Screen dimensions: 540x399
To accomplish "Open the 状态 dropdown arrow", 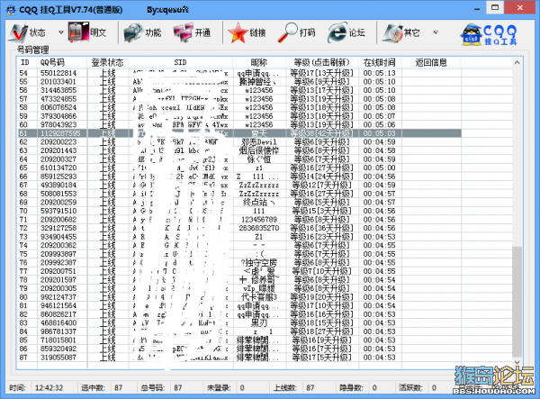I will [61, 32].
